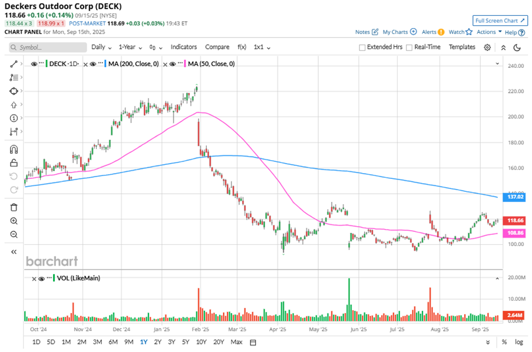Open the chart type selector dropdown
This screenshot has height=352, width=532.
click(156, 48)
